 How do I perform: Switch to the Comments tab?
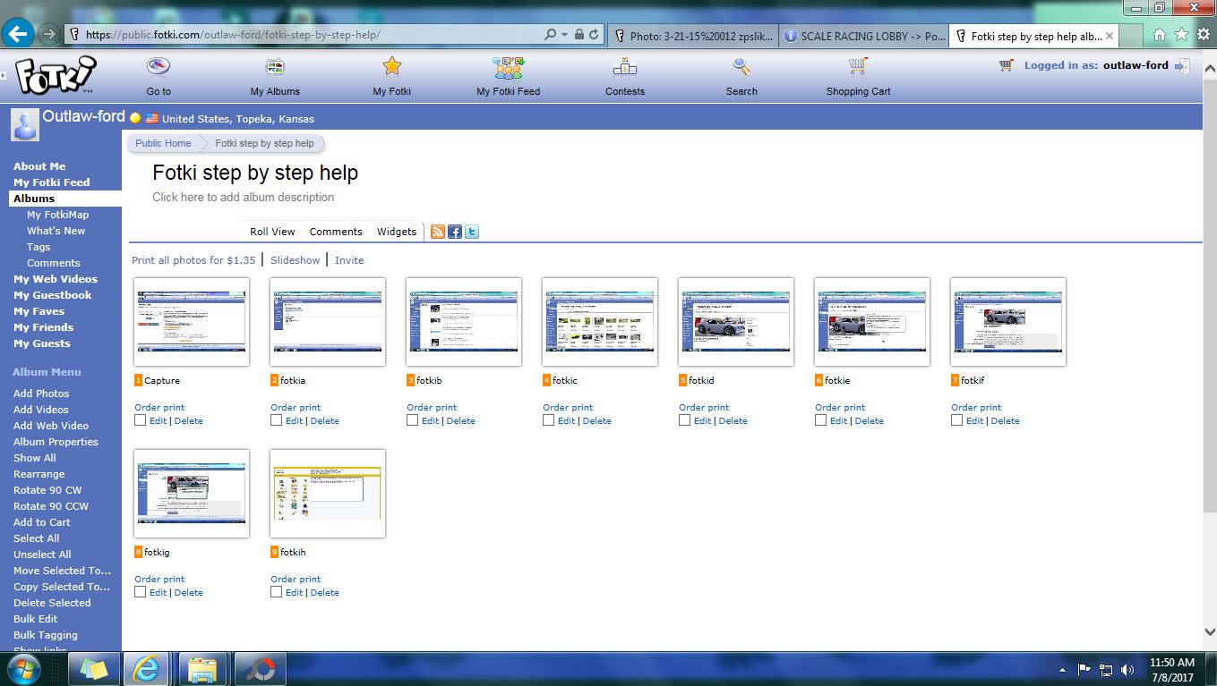336,232
